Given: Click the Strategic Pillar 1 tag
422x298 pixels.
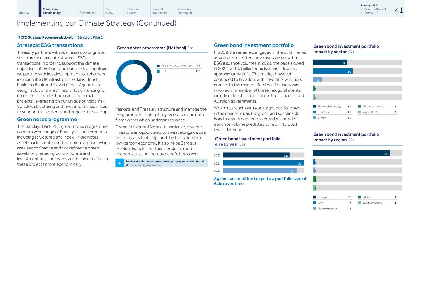Looking at the screenshot, I should click(x=90, y=37).
